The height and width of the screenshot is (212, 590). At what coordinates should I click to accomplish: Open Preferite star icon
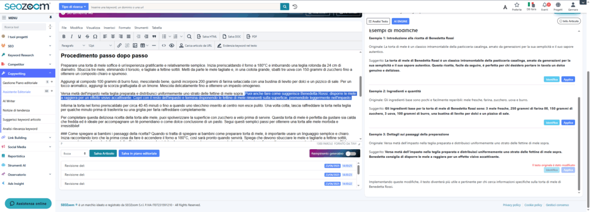coord(517,6)
